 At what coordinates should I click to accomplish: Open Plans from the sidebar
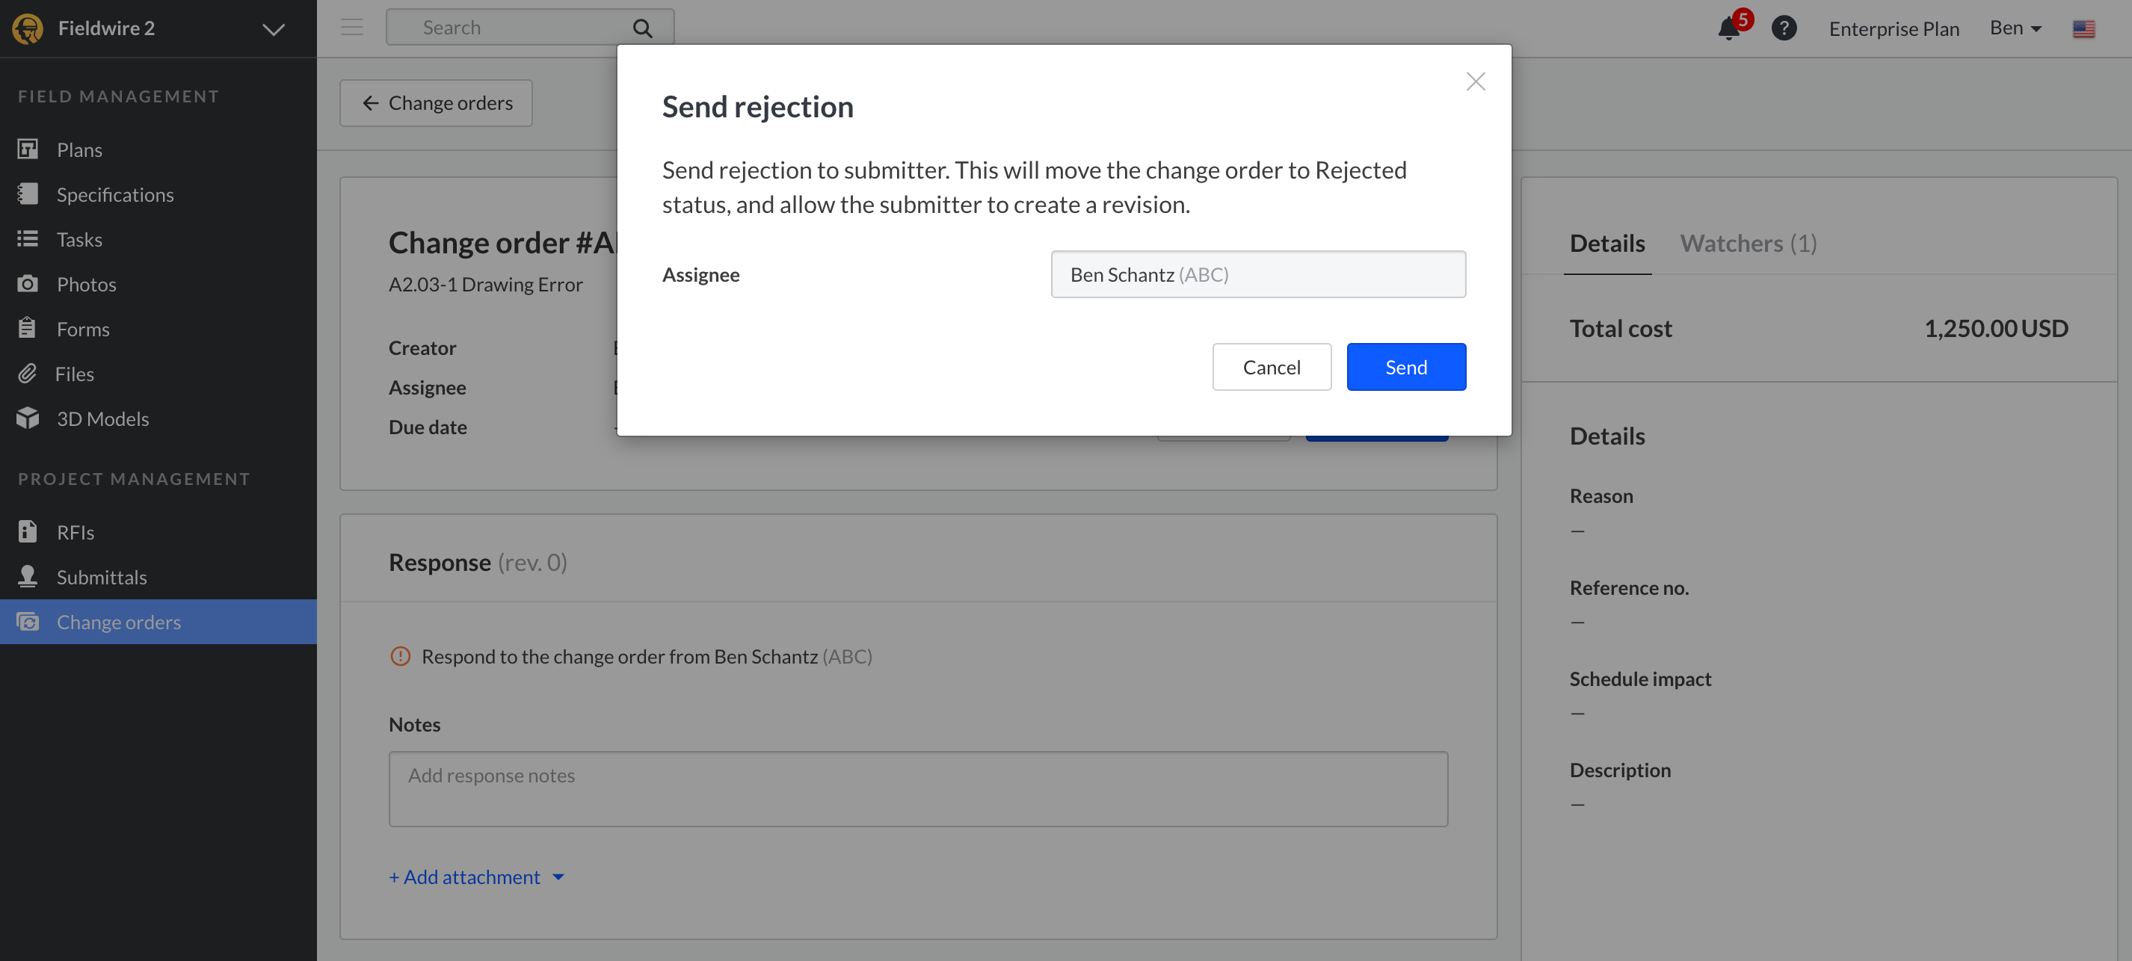[79, 149]
